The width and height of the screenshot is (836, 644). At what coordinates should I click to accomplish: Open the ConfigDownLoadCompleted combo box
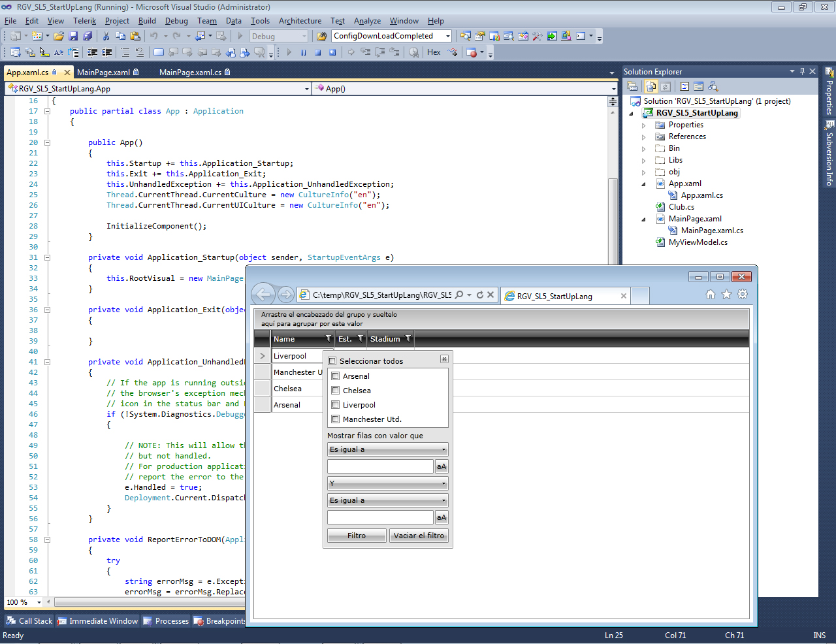[x=391, y=36]
